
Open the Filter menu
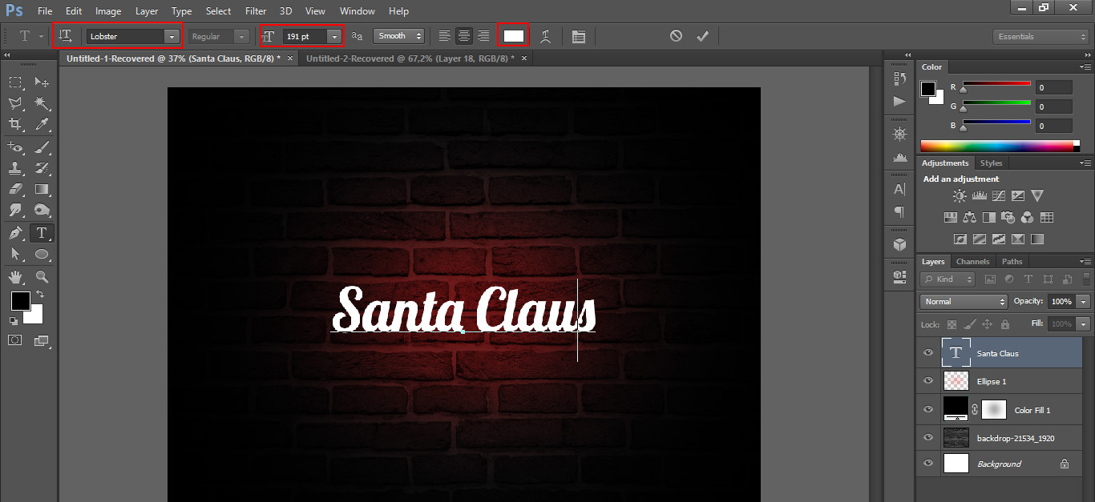click(256, 11)
